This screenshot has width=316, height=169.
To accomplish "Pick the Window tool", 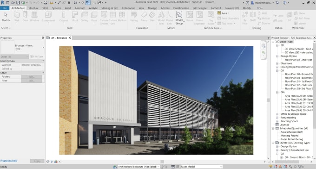I will (x=34, y=17).
